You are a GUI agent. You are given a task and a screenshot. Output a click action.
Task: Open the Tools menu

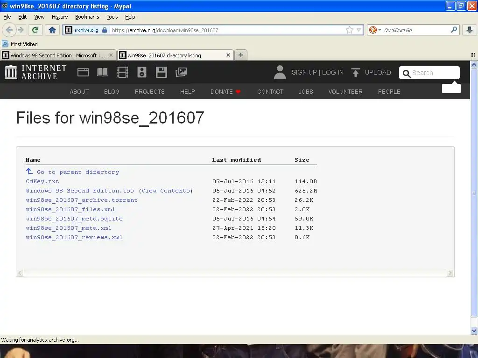click(x=112, y=17)
